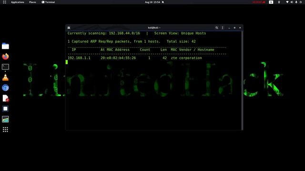The height and width of the screenshot is (171, 305).
Task: Click the network Wi-Fi status icon
Action: tap(287, 2)
